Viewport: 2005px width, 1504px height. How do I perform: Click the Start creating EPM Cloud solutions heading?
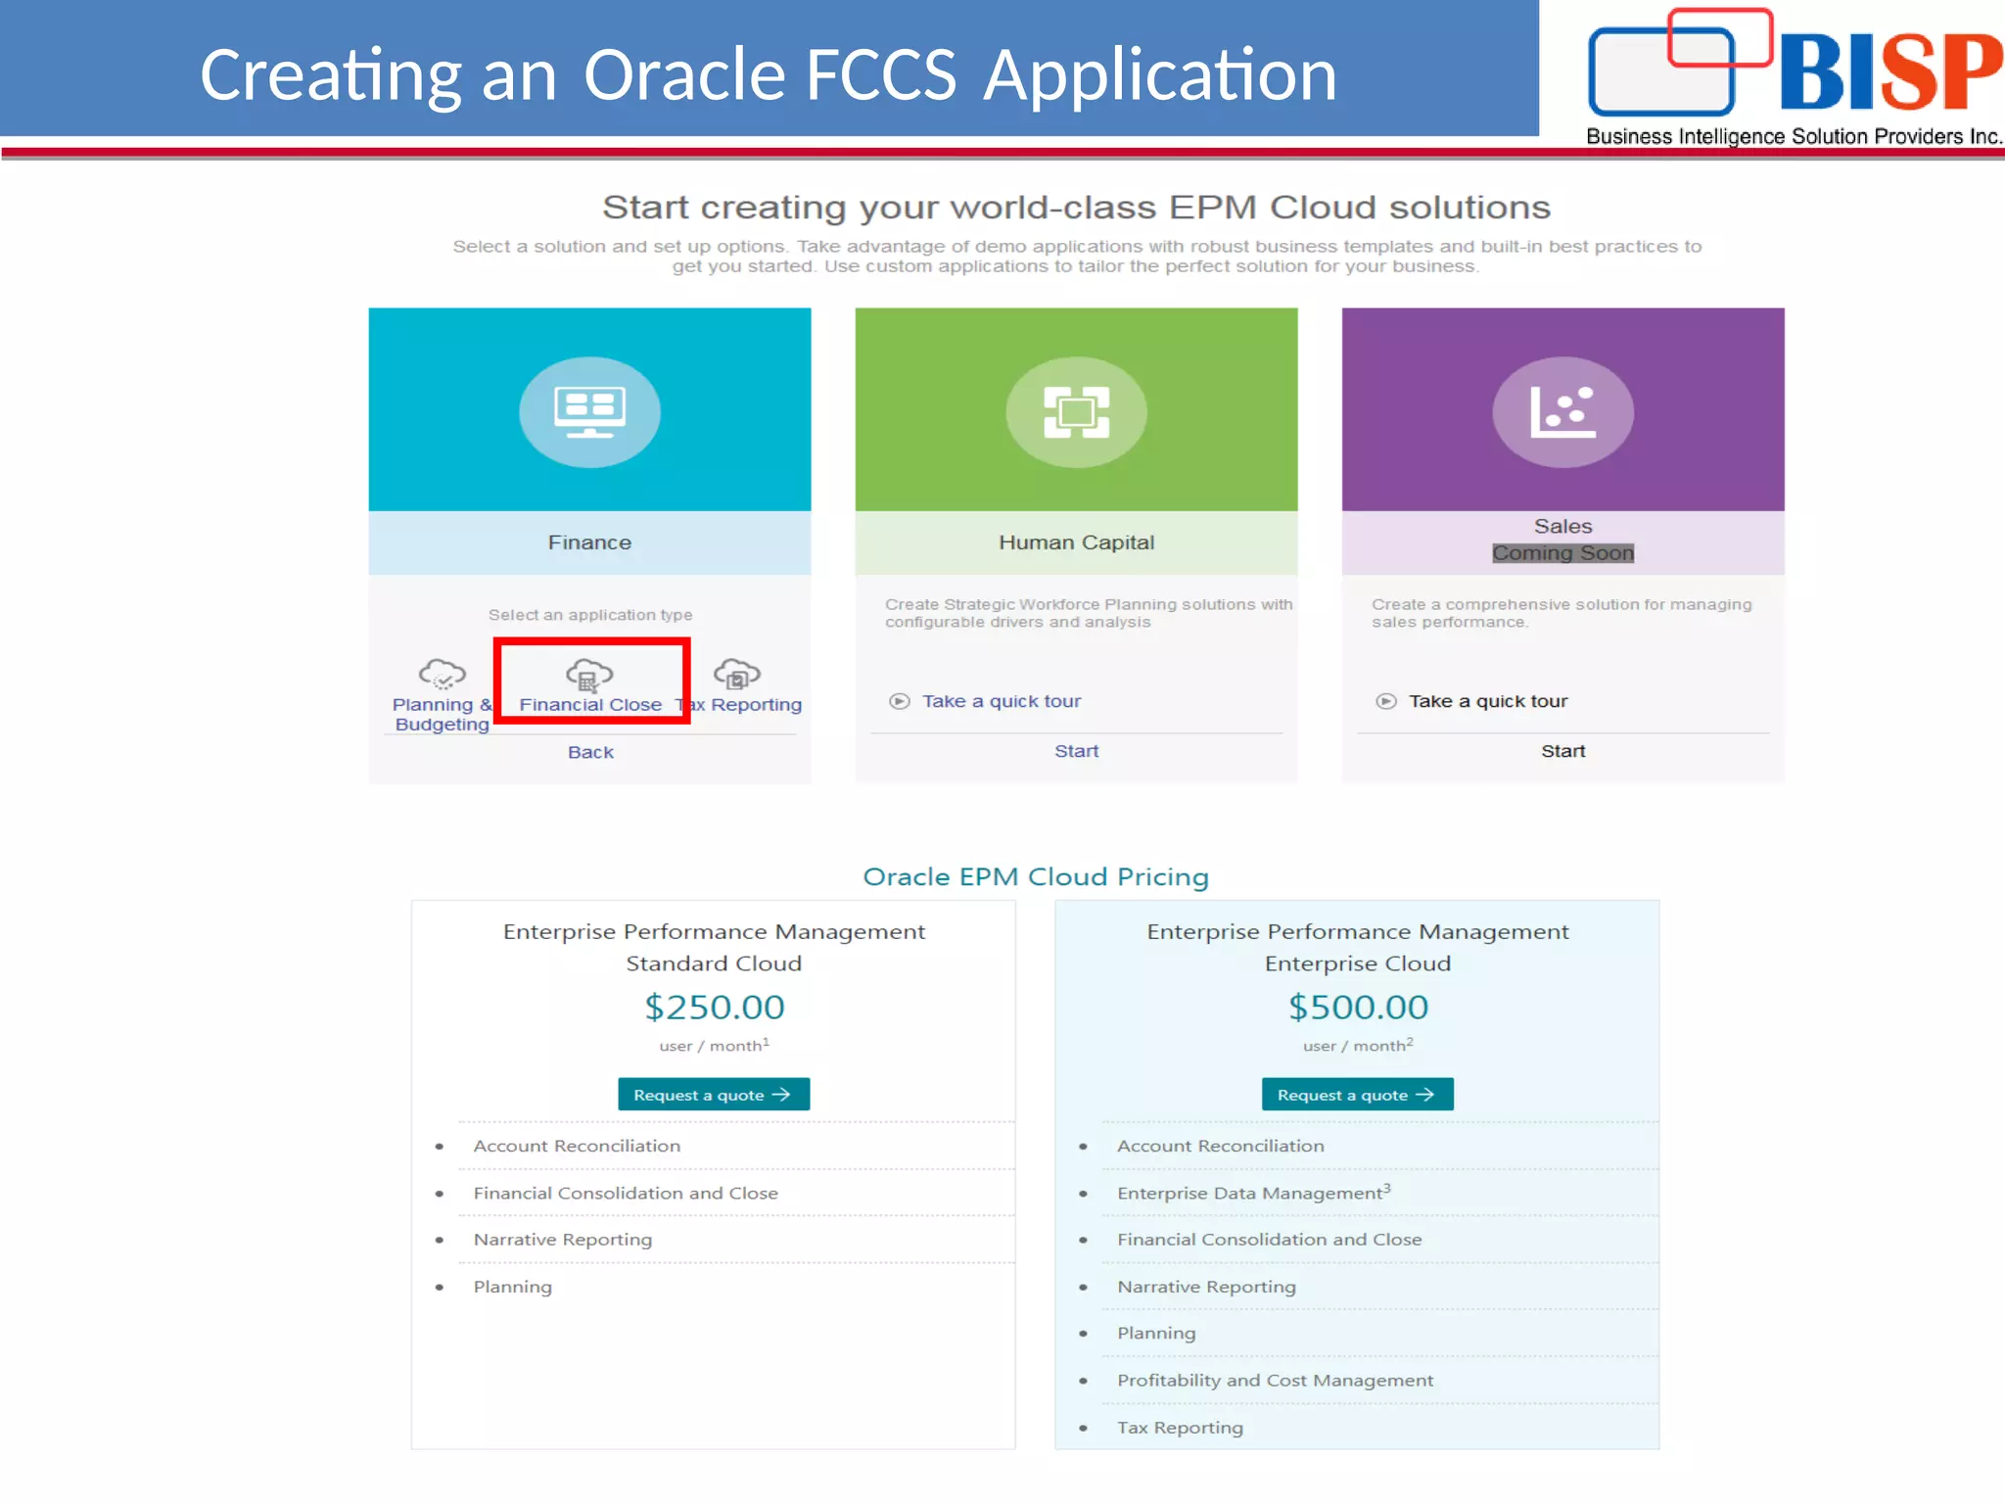(x=1076, y=208)
